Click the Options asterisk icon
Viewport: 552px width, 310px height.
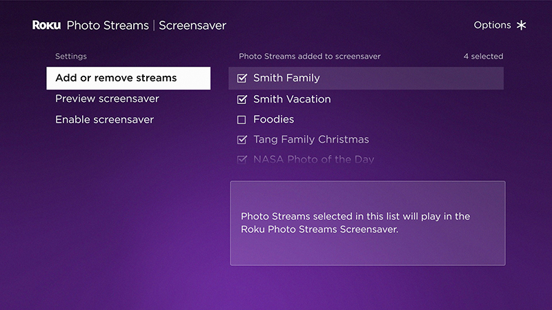[521, 25]
